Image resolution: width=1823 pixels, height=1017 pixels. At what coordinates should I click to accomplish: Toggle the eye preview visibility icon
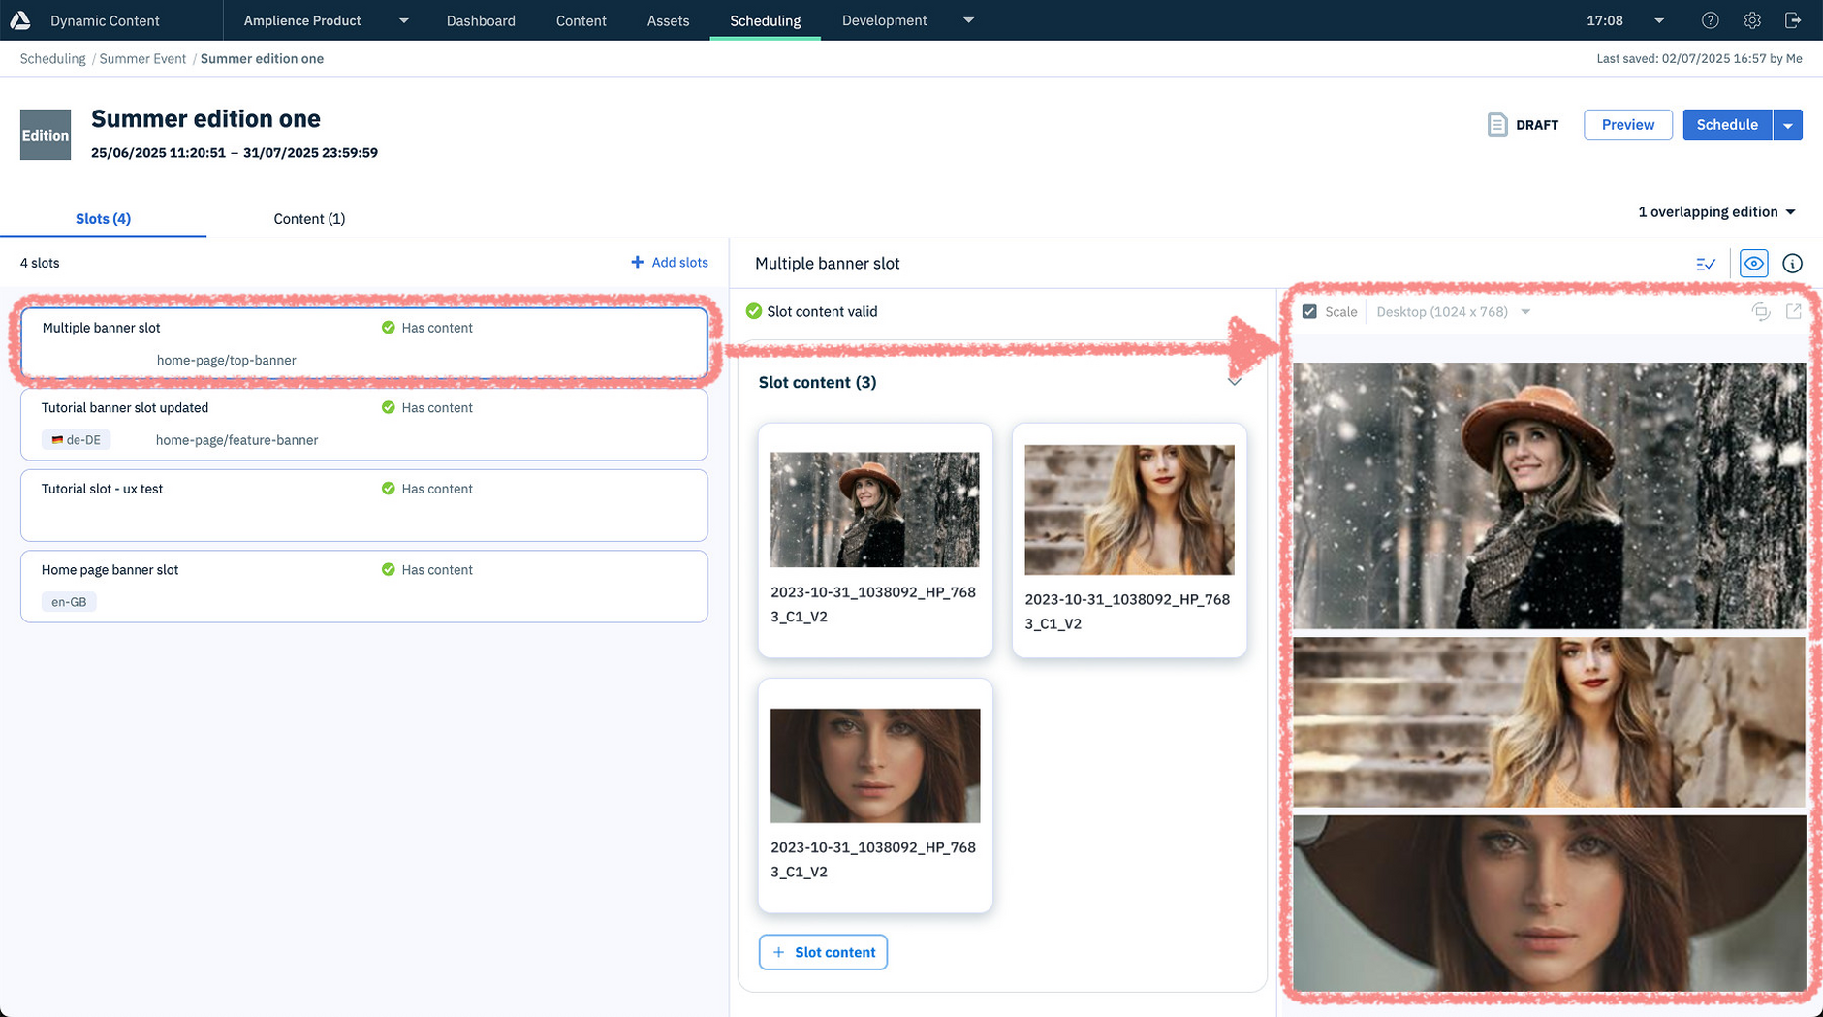point(1753,263)
